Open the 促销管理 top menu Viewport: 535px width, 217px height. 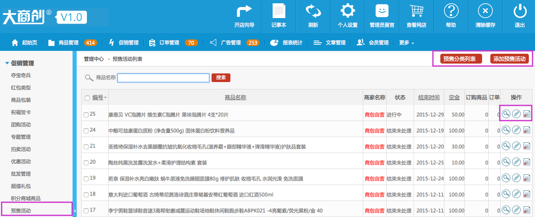coord(124,43)
